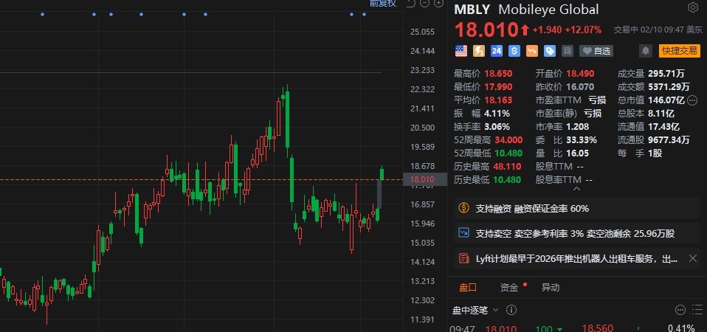
Task: Click the 快捷交易 quick trade button
Action: pyautogui.click(x=679, y=51)
